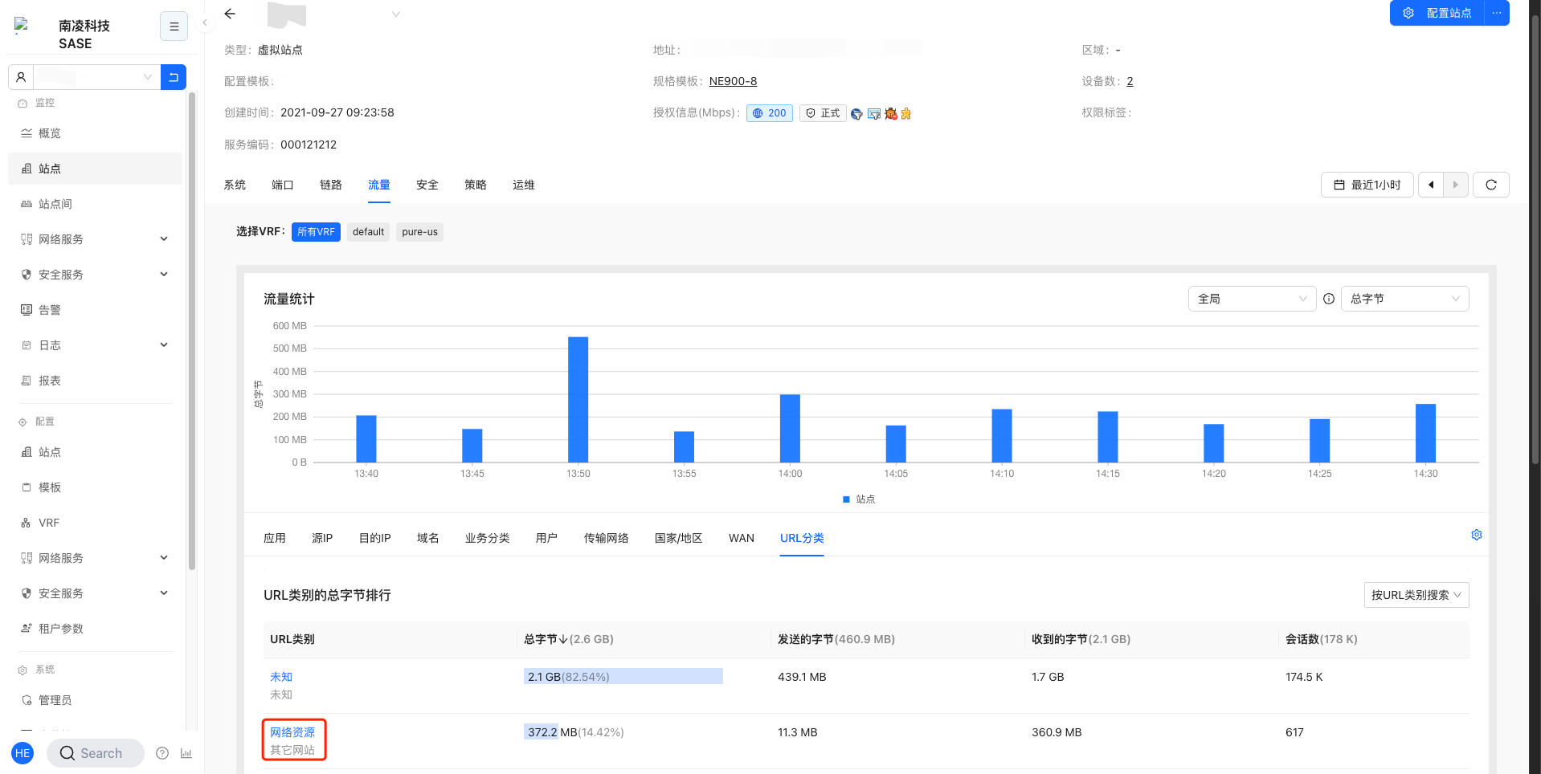1541x774 pixels.
Task: Switch to the 域名 ranking tab
Action: (428, 538)
